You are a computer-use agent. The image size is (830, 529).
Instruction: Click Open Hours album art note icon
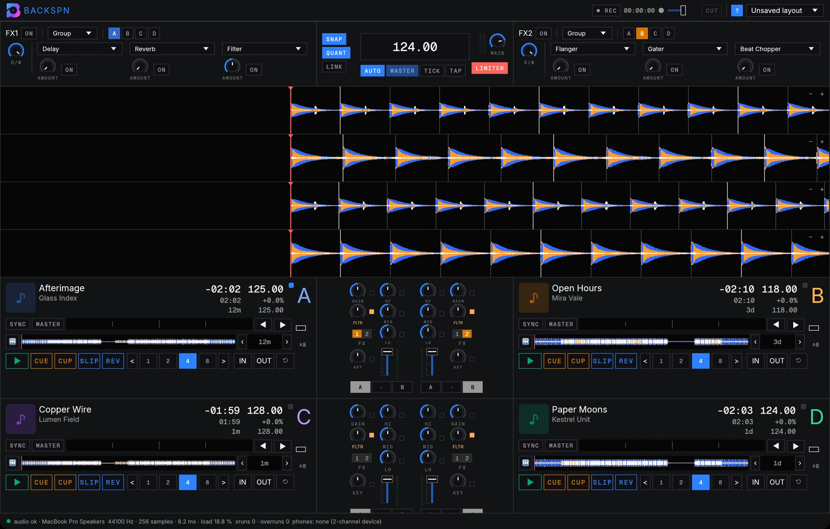(x=534, y=297)
